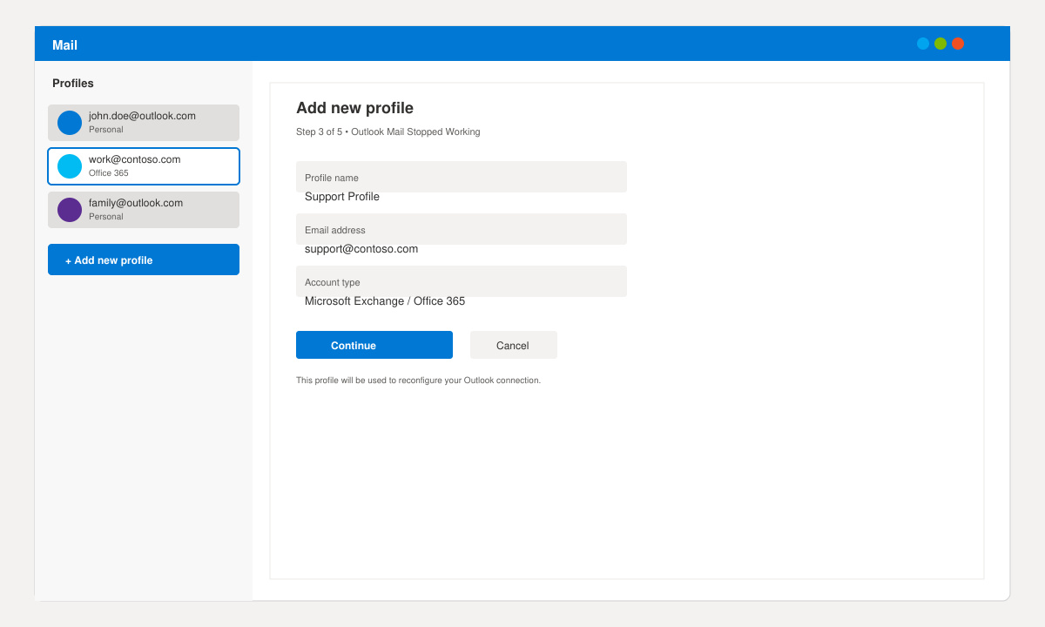The image size is (1045, 627).
Task: Click the blue avatar for john.doe@outlook.com
Action: coord(70,123)
